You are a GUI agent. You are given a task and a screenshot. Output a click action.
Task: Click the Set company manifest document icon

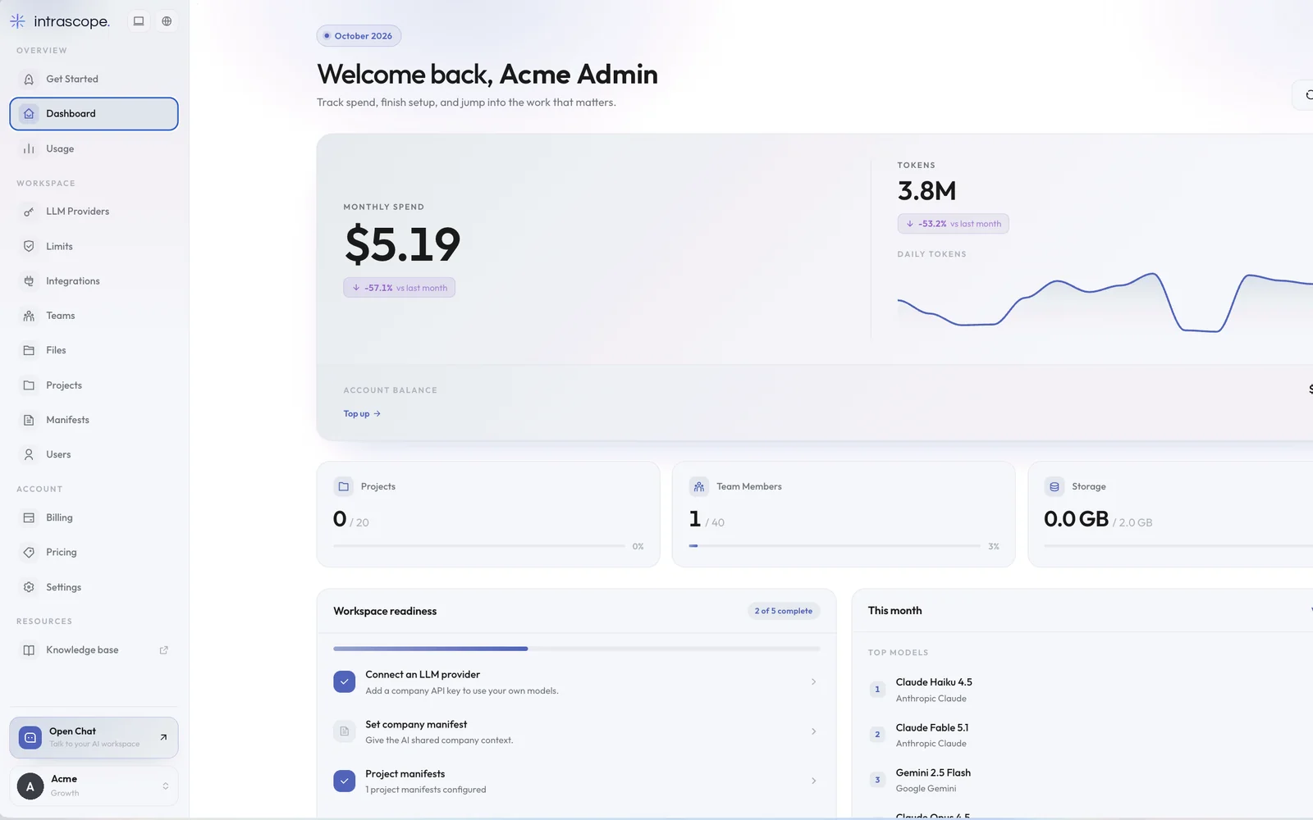(x=345, y=731)
